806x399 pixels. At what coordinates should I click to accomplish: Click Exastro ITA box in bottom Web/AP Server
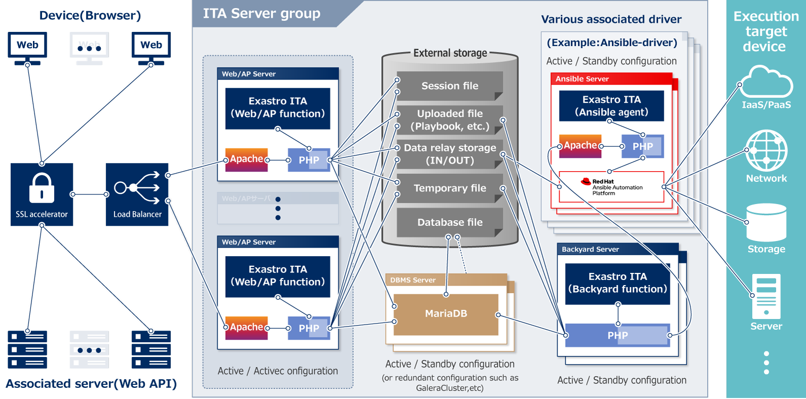278,276
